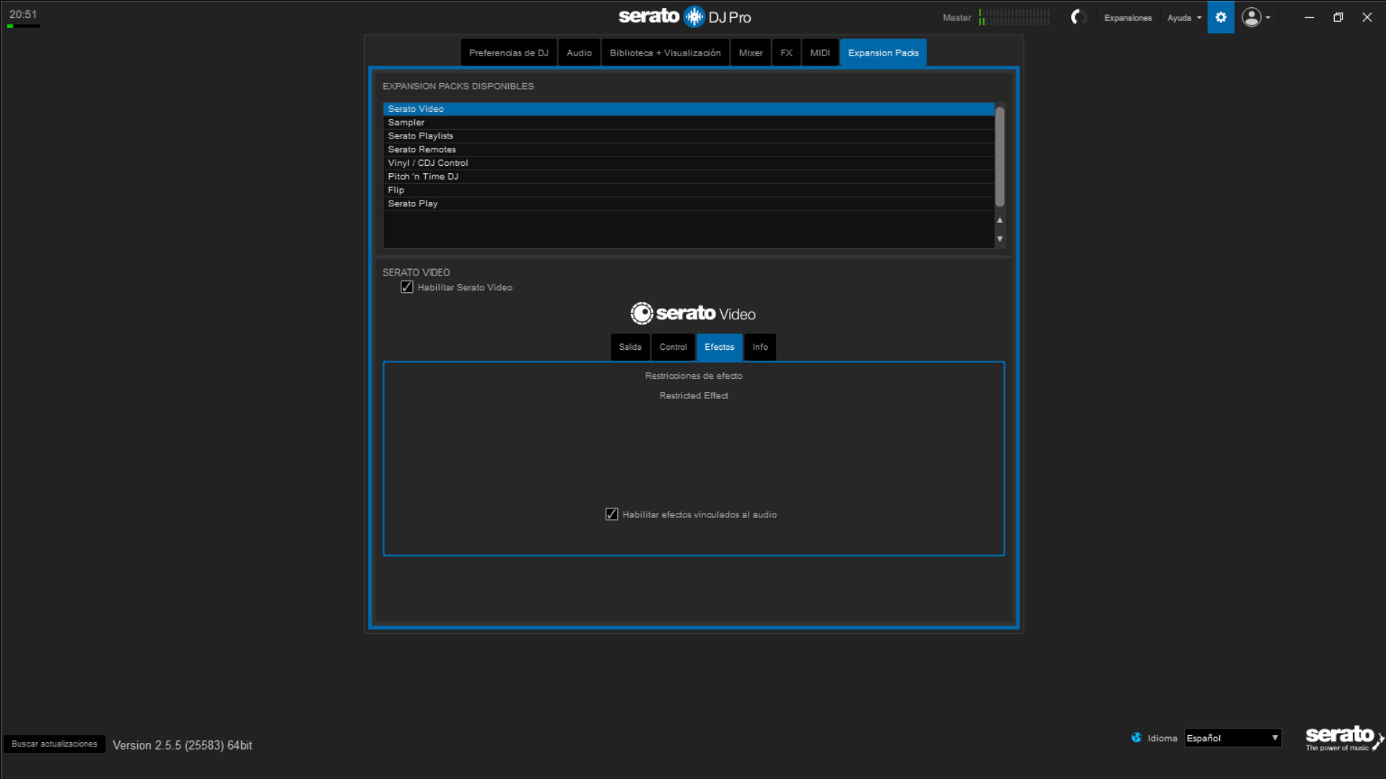Switch to the Audio preferences tab

click(578, 53)
